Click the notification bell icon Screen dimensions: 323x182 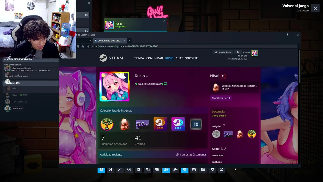[x=237, y=52]
